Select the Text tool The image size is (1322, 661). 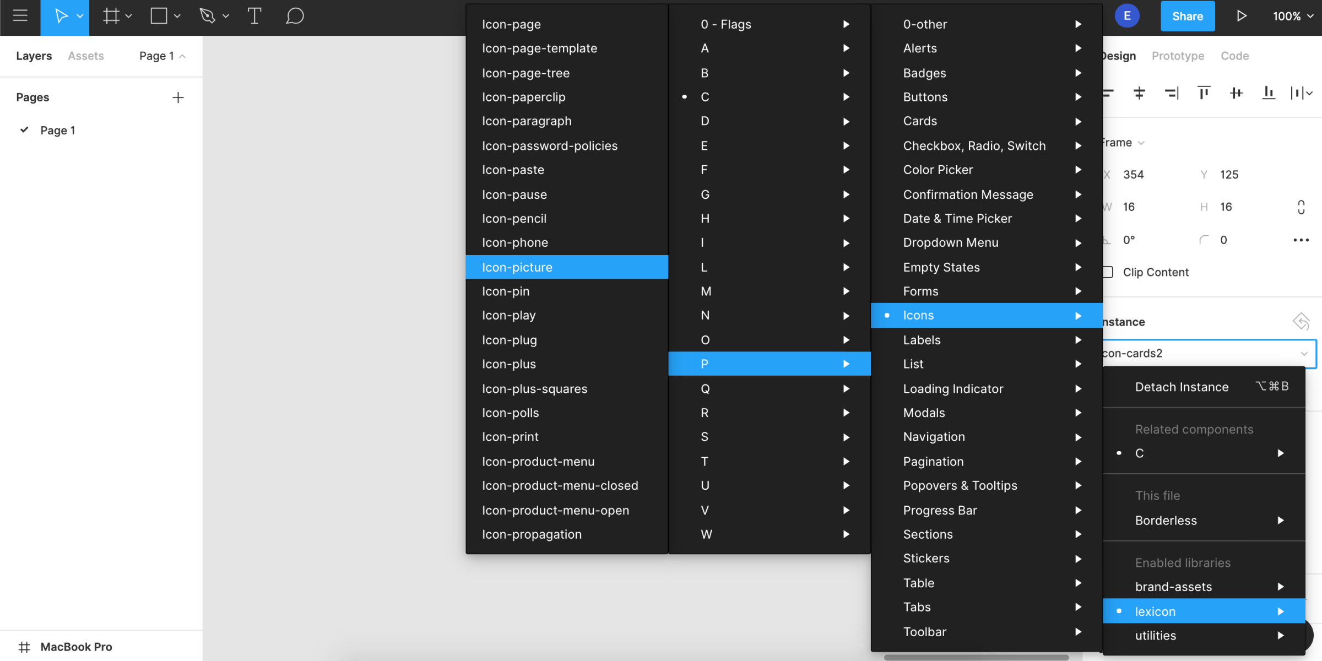(x=254, y=16)
